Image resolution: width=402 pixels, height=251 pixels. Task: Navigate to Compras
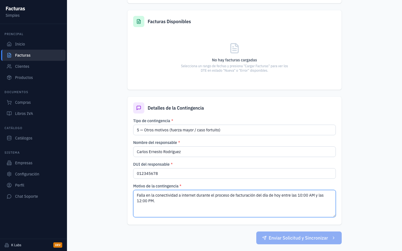[x=33, y=102]
